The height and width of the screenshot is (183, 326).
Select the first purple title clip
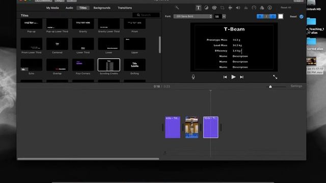(x=173, y=127)
